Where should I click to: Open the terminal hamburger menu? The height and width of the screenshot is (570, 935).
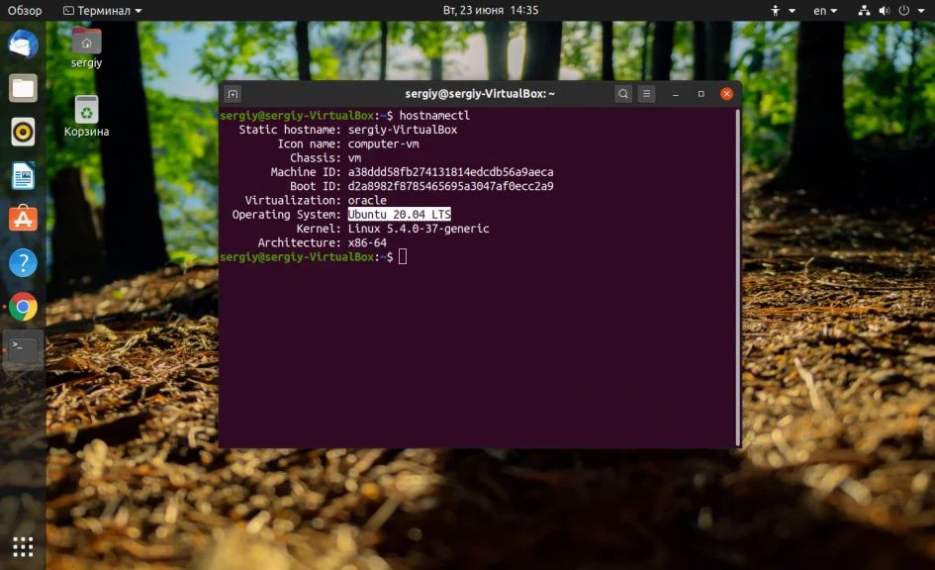click(646, 94)
